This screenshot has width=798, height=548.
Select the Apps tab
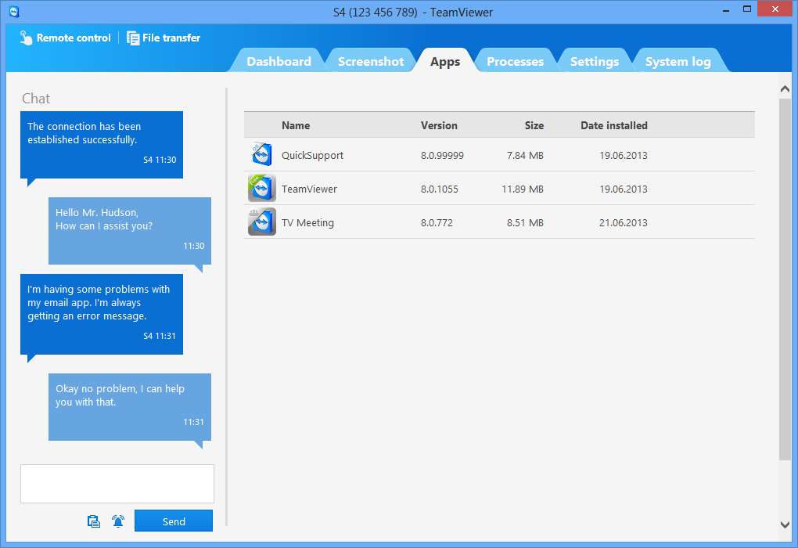coord(445,61)
